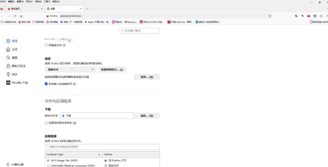Open the Tools (工具) menu
328x167 pixels.
(47, 1)
